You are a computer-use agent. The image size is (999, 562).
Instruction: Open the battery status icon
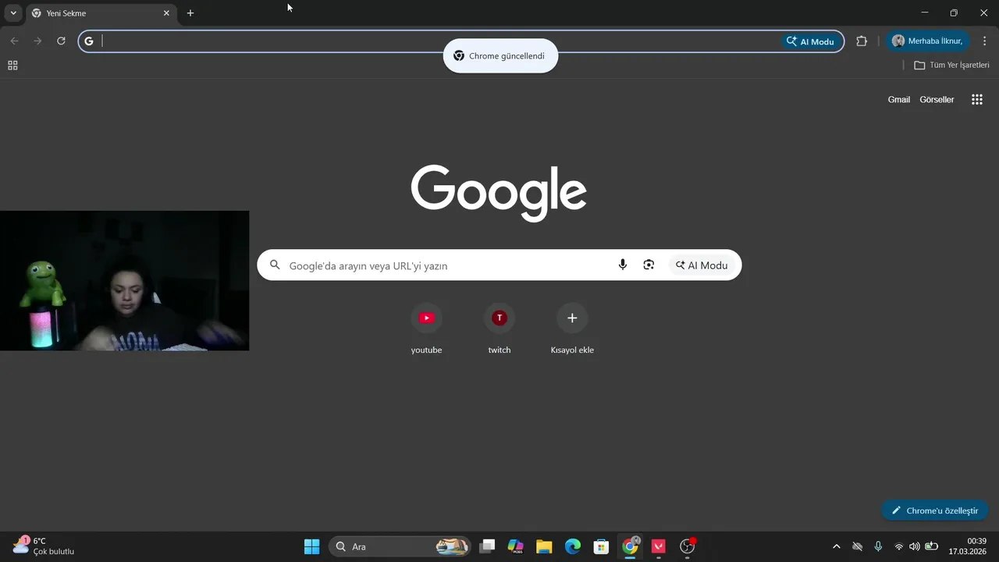931,546
